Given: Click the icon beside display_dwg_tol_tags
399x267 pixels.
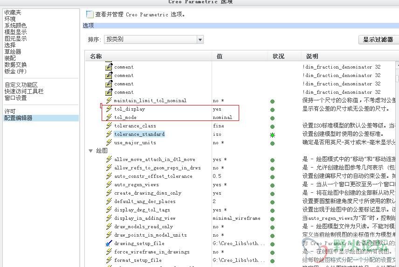Looking at the screenshot, I should (x=109, y=210).
